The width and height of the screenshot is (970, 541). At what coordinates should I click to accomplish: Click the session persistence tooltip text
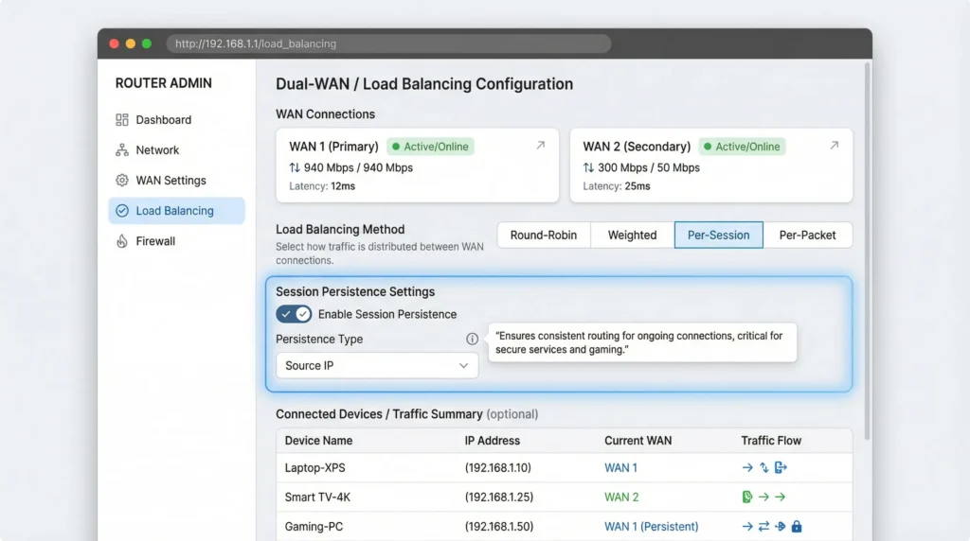click(639, 342)
